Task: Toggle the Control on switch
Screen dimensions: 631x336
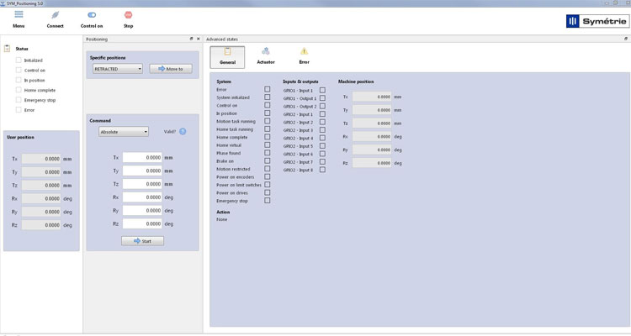Action: coord(92,15)
